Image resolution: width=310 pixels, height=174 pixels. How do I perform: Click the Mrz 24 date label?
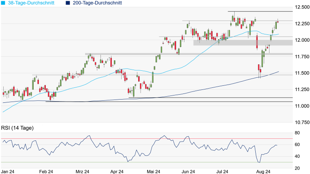(82, 172)
